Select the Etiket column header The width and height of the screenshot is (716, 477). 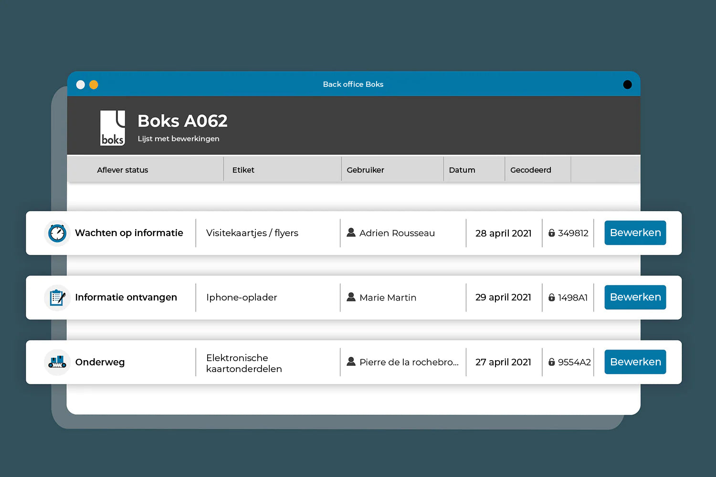pyautogui.click(x=243, y=170)
